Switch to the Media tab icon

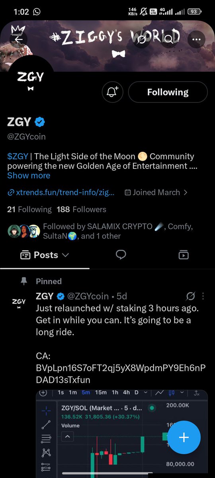tap(183, 255)
